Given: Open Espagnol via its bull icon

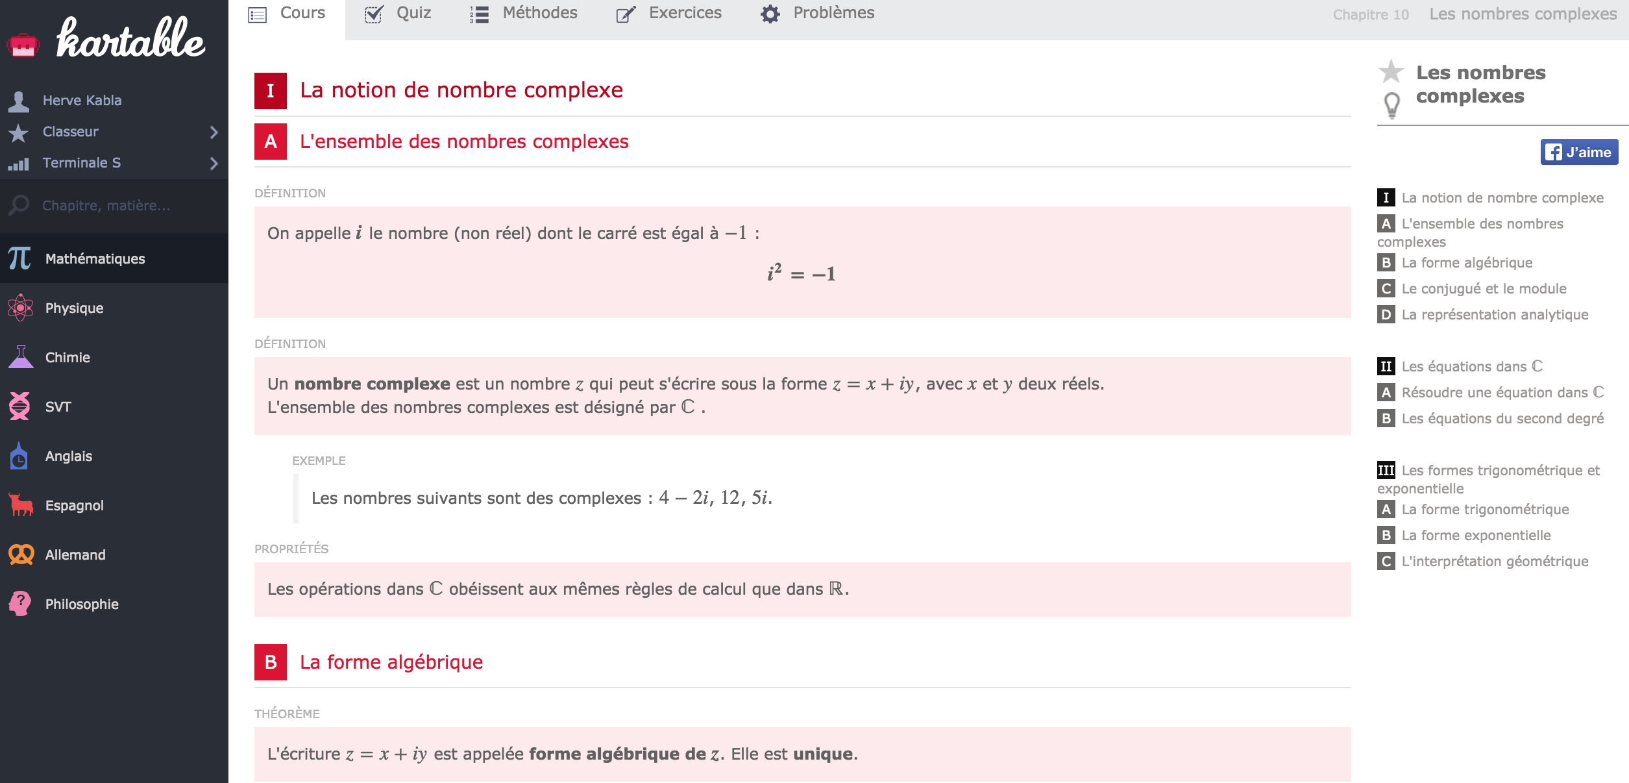Looking at the screenshot, I should pyautogui.click(x=21, y=505).
